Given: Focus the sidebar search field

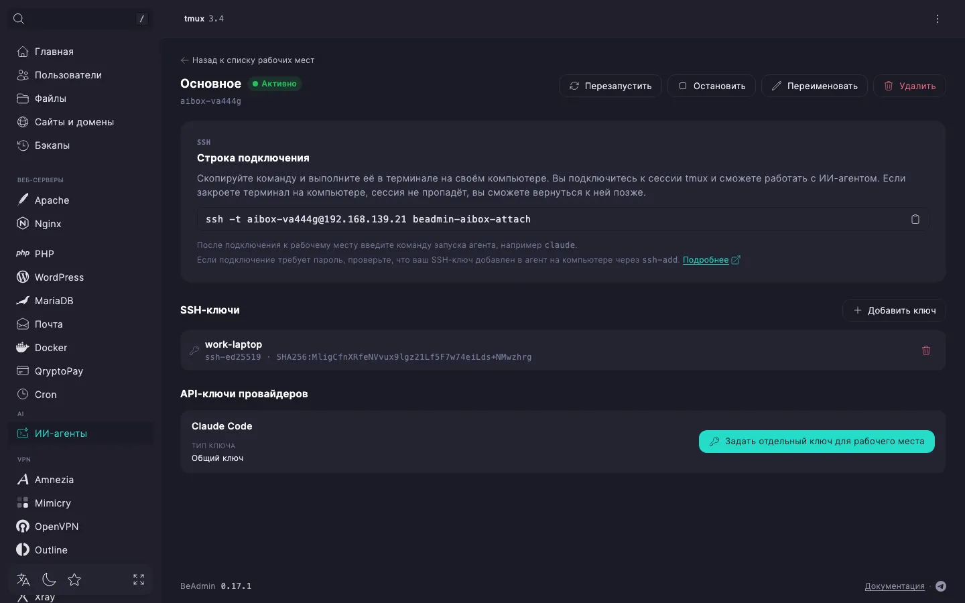Looking at the screenshot, I should (80, 19).
